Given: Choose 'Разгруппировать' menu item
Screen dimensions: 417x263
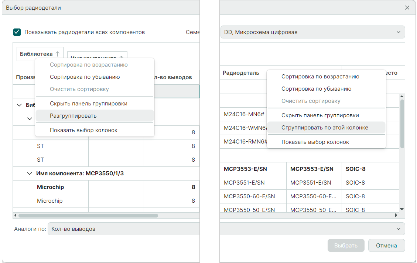Looking at the screenshot, I should point(73,116).
